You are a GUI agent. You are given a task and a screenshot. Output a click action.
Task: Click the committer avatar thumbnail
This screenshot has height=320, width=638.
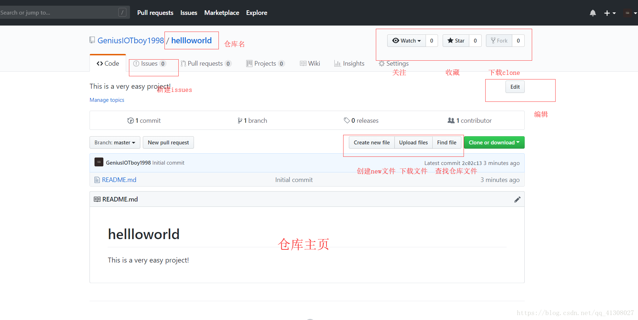click(x=99, y=162)
